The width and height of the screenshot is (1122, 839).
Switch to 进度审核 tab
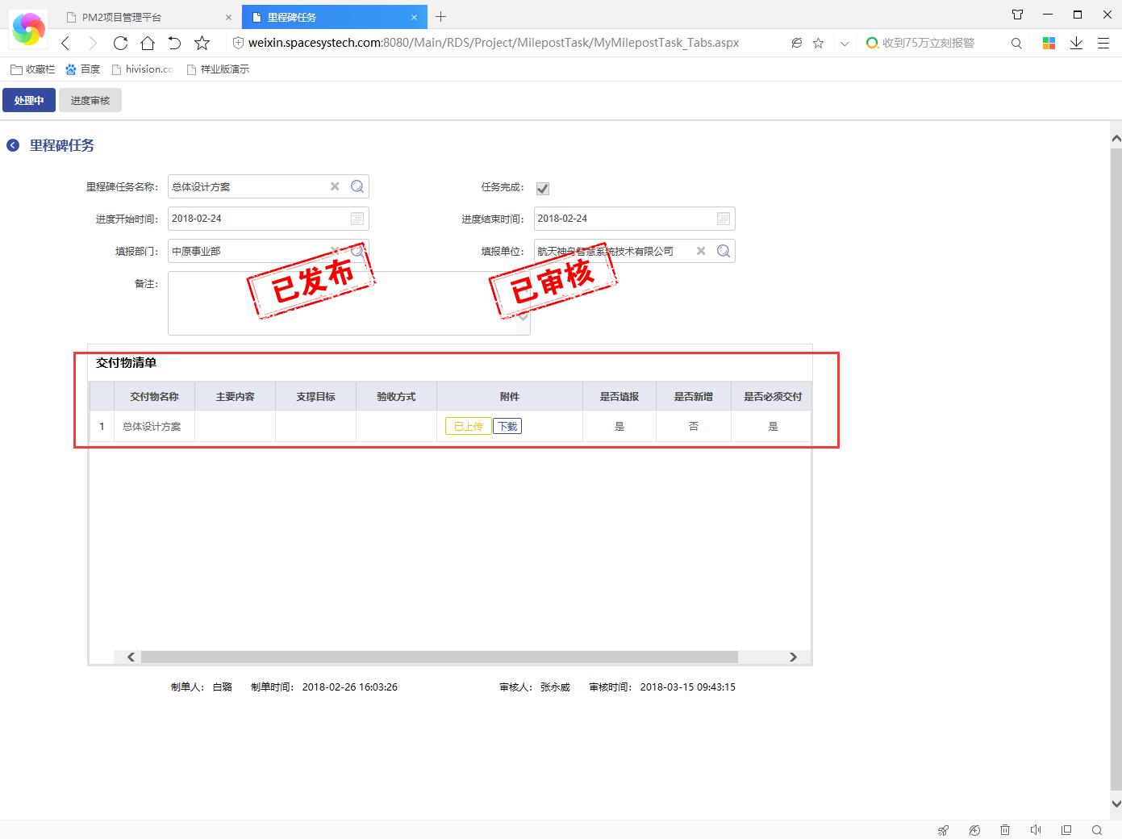point(90,101)
